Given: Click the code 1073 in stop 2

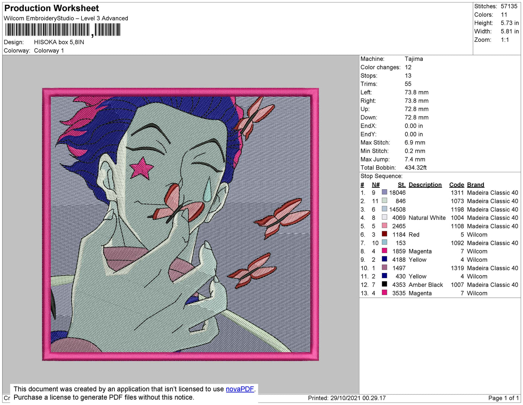Looking at the screenshot, I should pos(457,201).
